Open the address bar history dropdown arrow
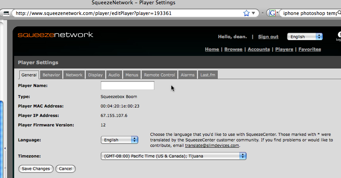341x178 pixels. point(254,13)
